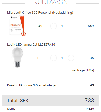101x112 pixels.
Task: Decrease the Office 365 Personal quantity
Action: pyautogui.click(x=54, y=26)
